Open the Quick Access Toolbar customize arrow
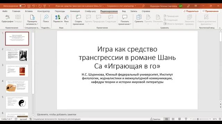Image resolution: width=222 pixels, height=124 pixels. pos(49,6)
